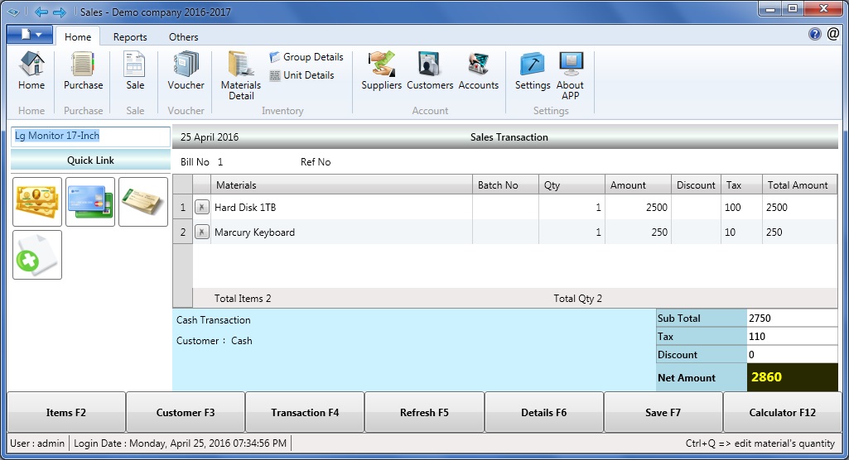Select the Marcury Keyboard material cell

pyautogui.click(x=341, y=232)
